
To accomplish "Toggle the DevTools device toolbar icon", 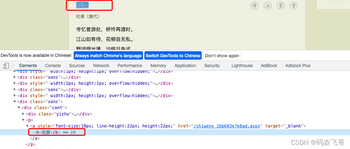I will pos(6,66).
